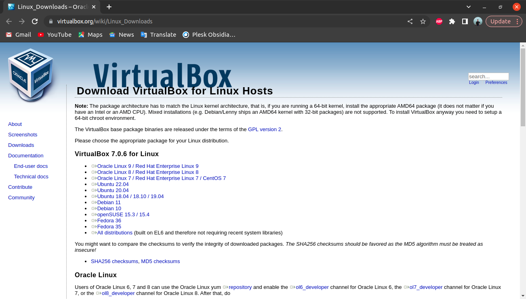Viewport: 526px width, 299px height.
Task: Click the site search field
Action: pos(488,76)
